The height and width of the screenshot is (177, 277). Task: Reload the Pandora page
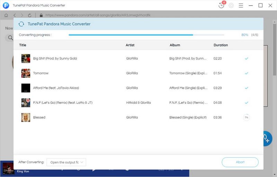30,15
